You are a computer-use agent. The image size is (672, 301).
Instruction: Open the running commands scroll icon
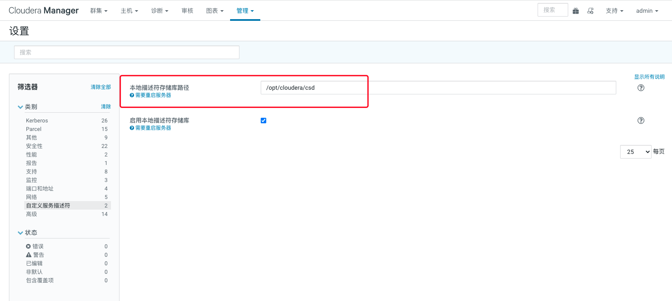[x=590, y=11]
